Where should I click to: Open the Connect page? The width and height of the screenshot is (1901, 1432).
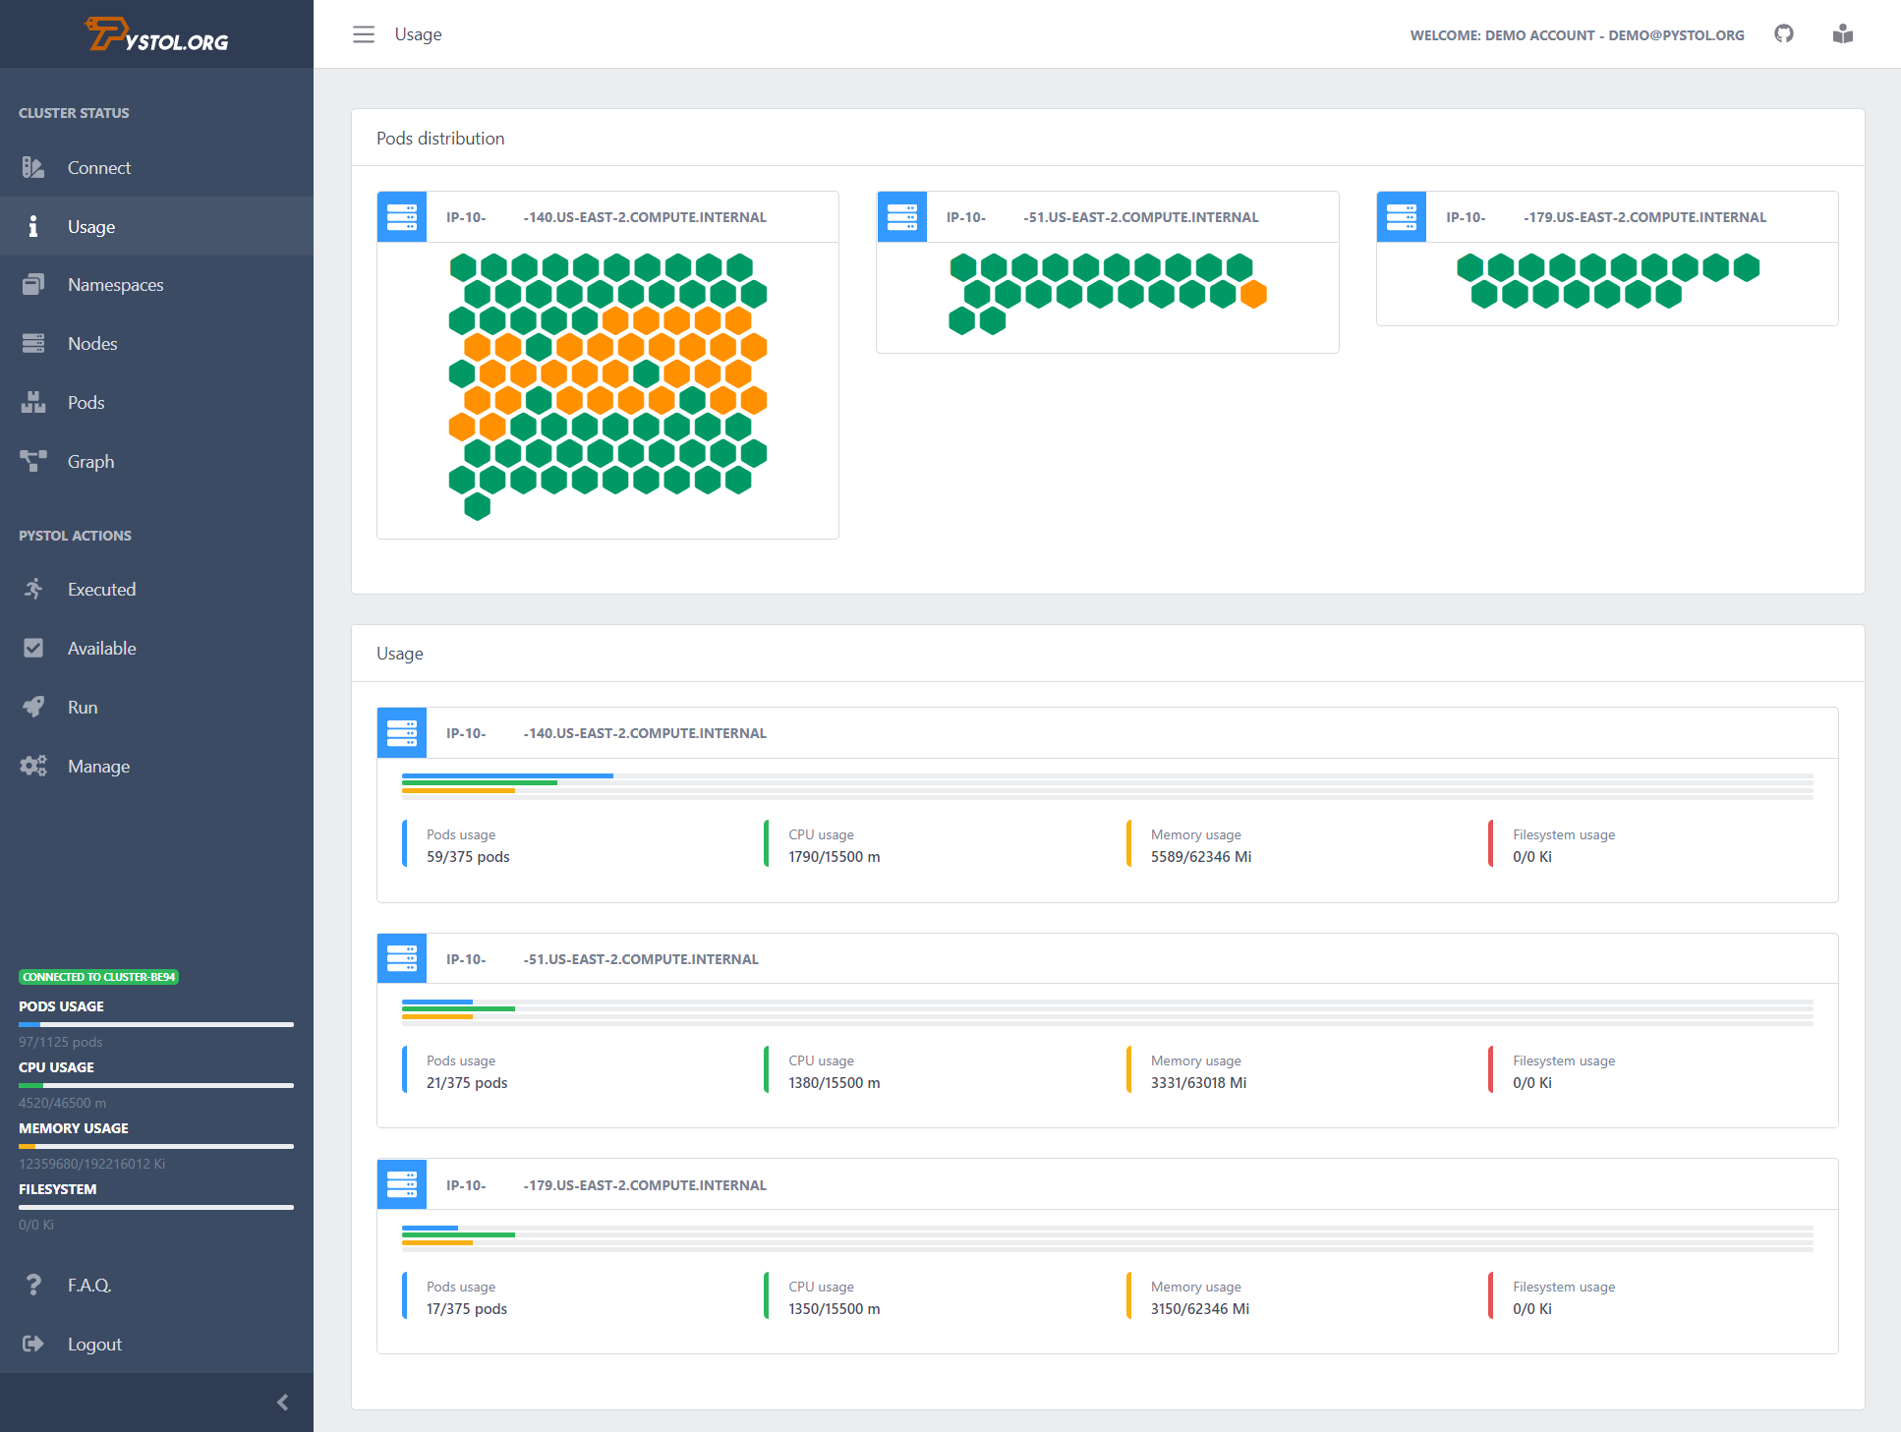(98, 168)
